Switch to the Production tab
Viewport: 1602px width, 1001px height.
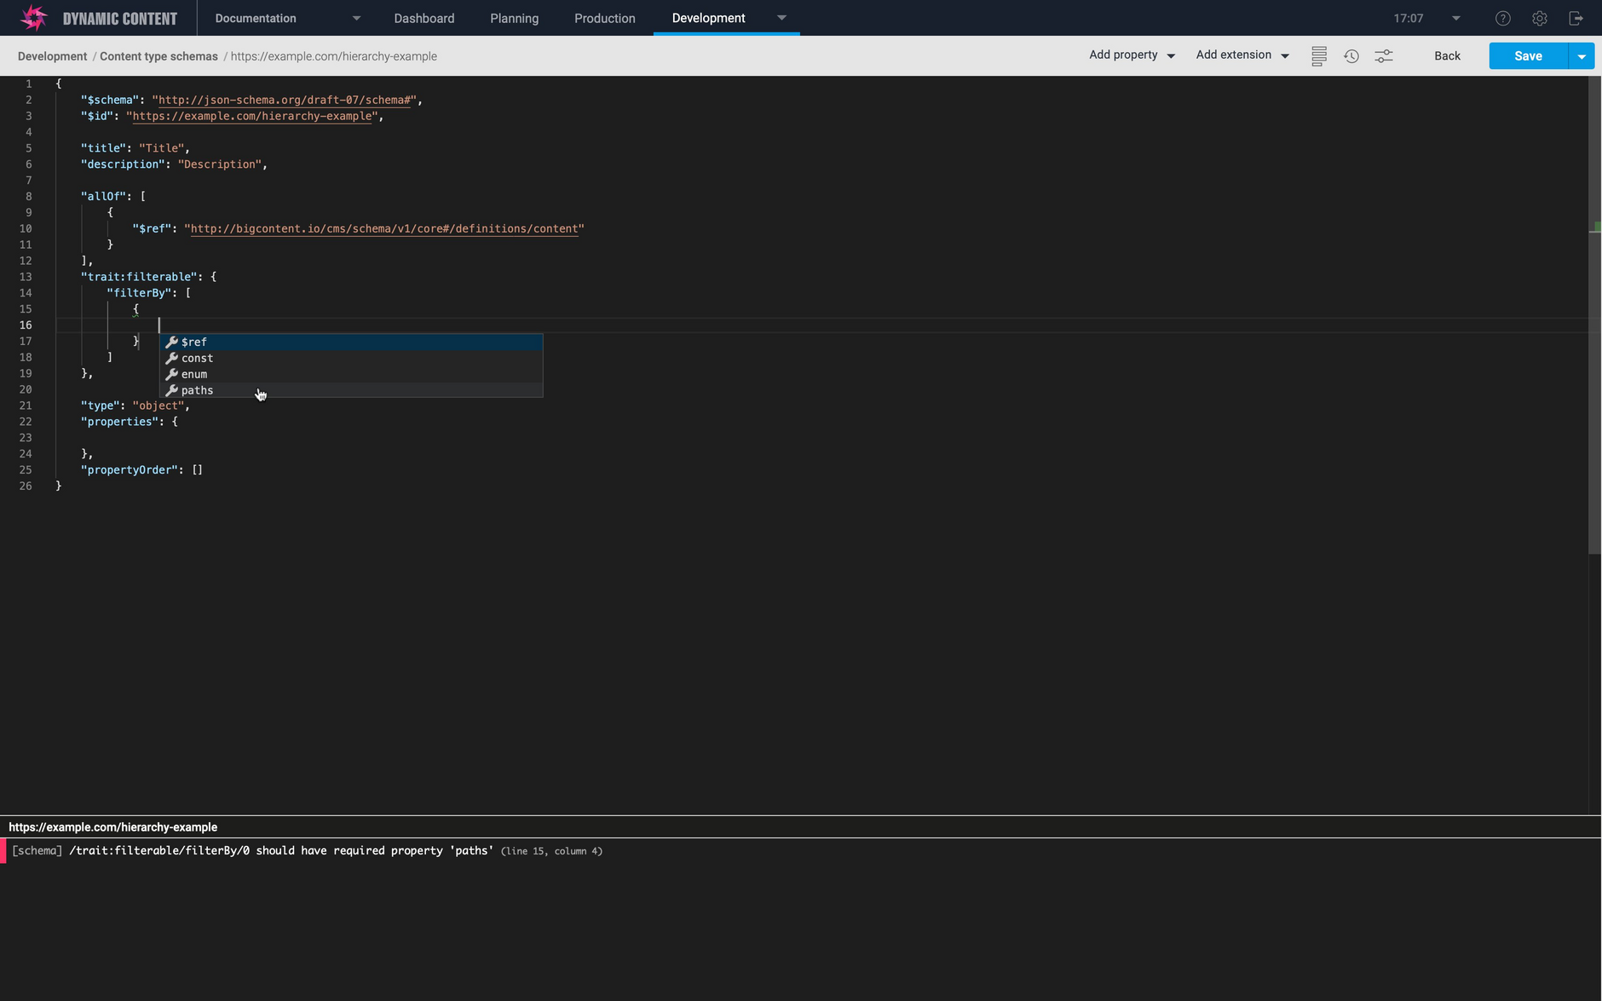pyautogui.click(x=604, y=18)
